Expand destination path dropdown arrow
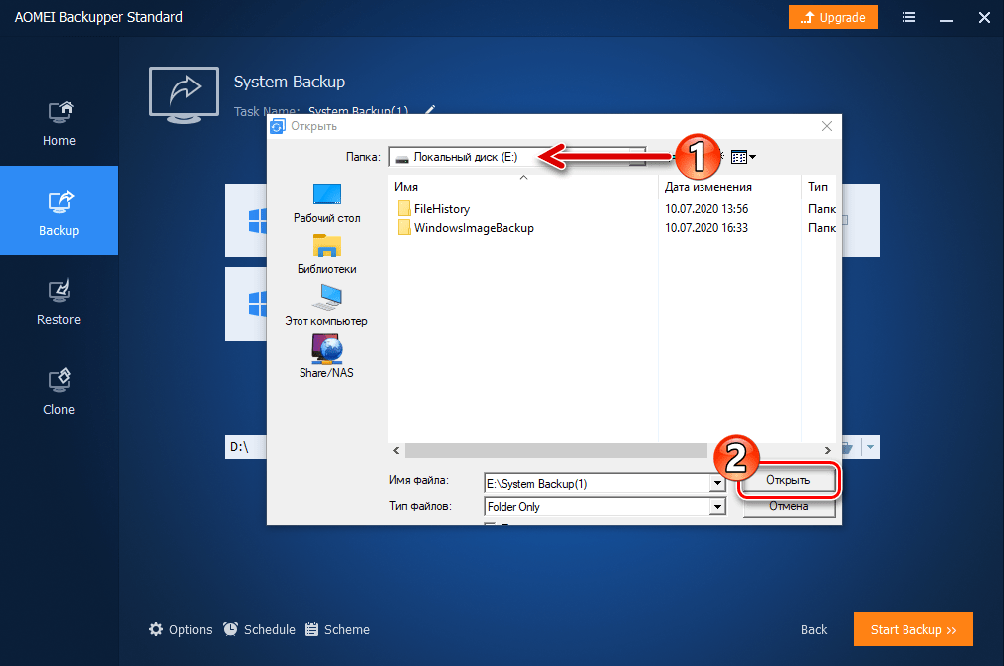Screen dimensions: 1004x666 click(871, 447)
